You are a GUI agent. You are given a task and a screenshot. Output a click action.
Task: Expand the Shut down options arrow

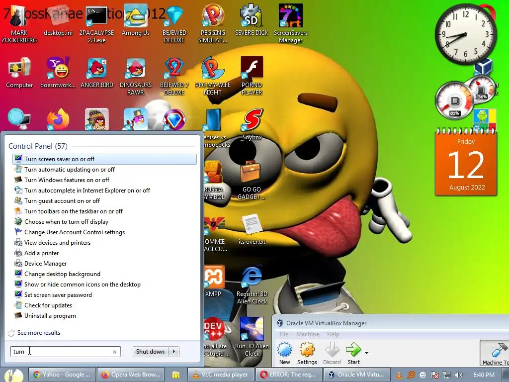tap(174, 352)
